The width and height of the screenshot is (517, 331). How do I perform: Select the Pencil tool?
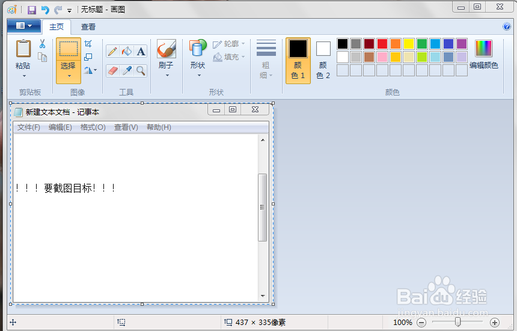click(112, 52)
